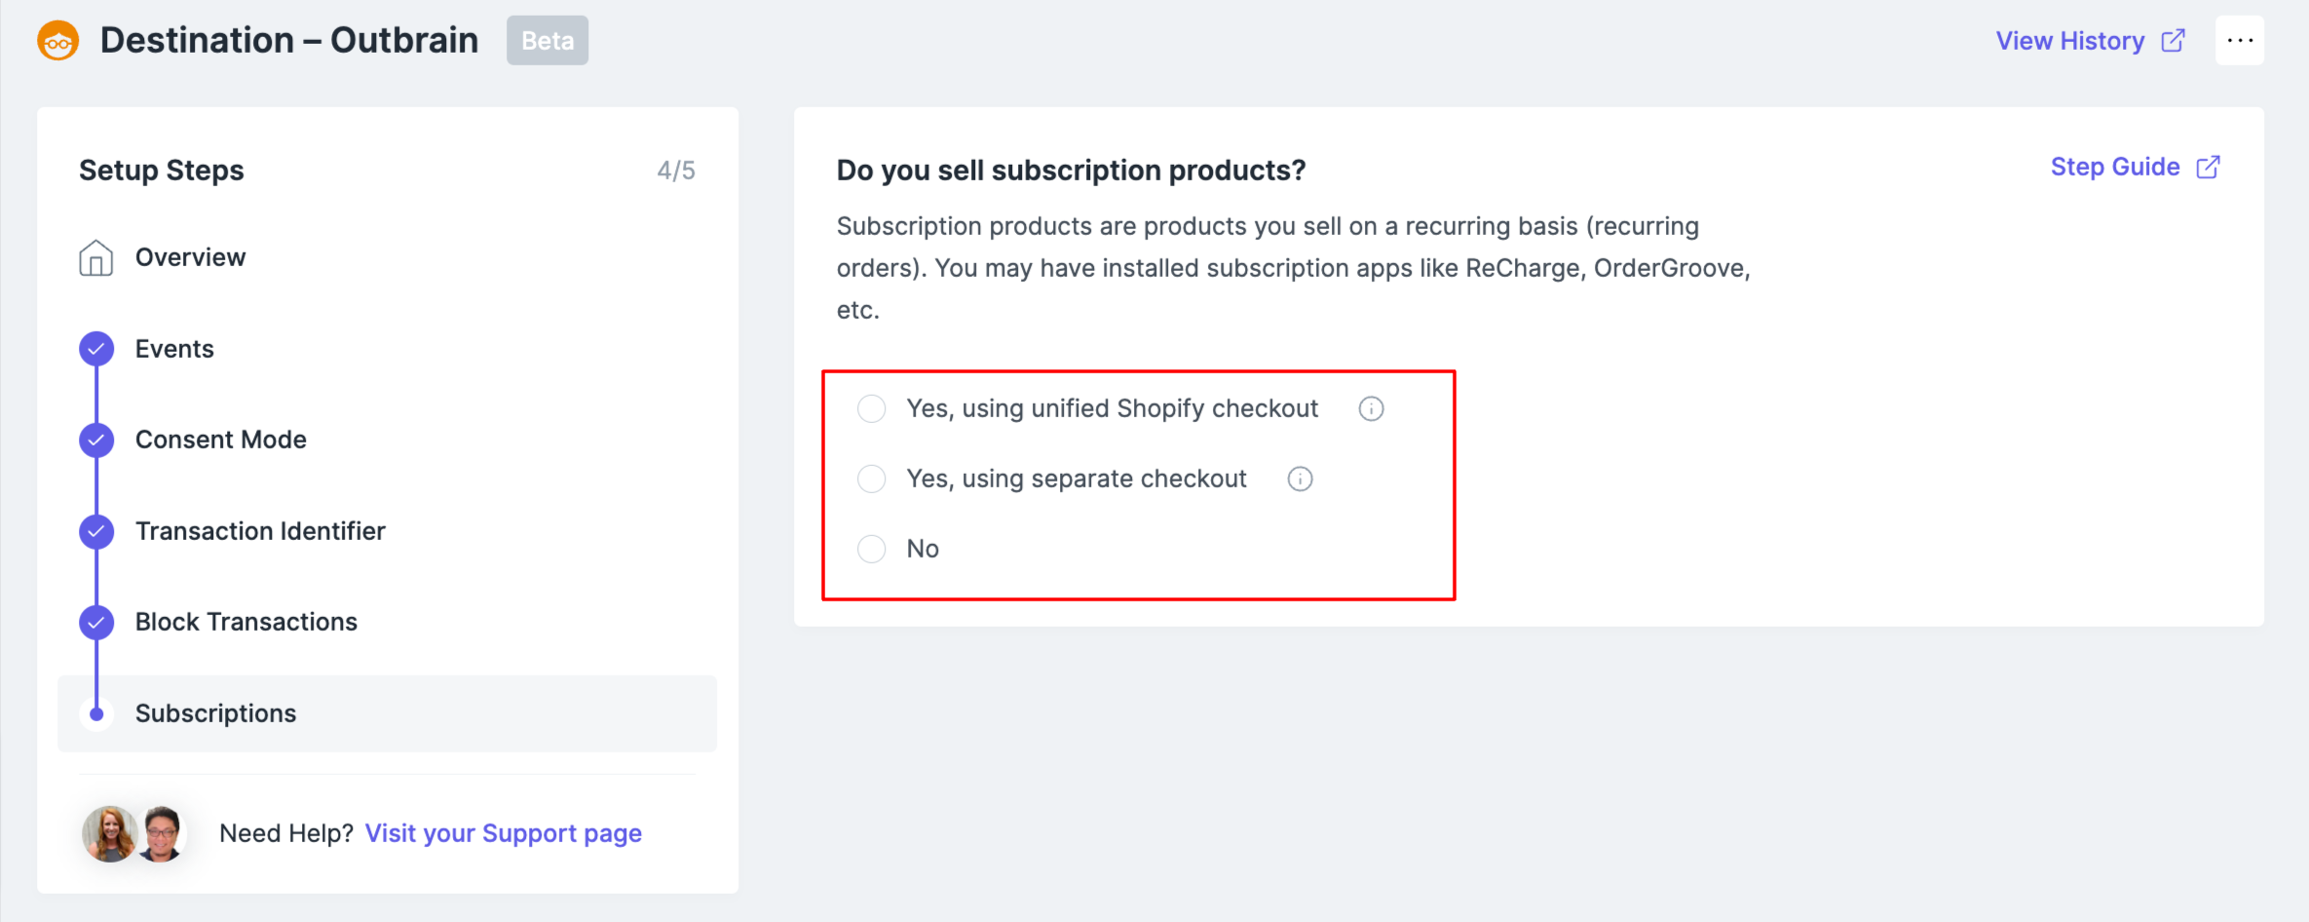Go to the Overview step
The width and height of the screenshot is (2309, 922).
(x=190, y=257)
